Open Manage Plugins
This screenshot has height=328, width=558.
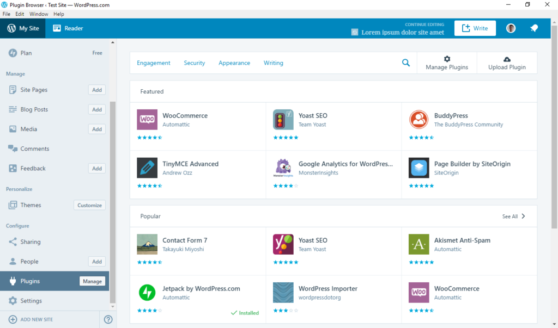(446, 63)
